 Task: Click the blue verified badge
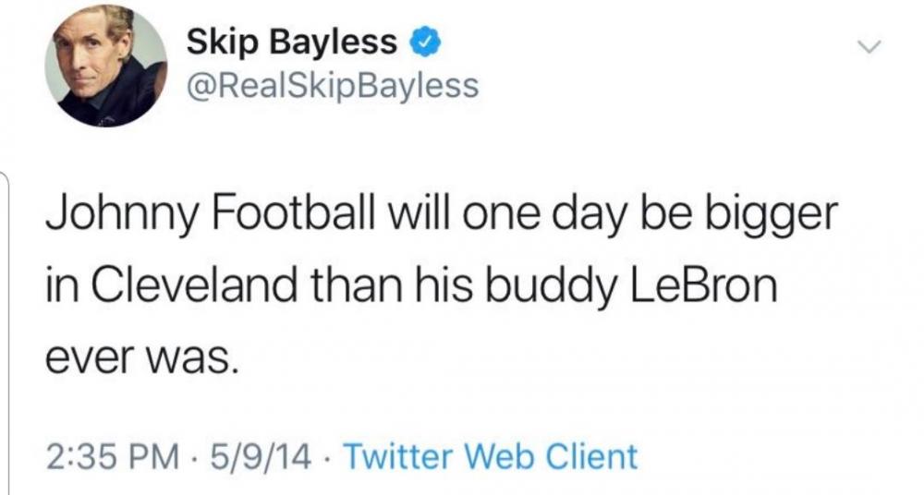tap(425, 43)
